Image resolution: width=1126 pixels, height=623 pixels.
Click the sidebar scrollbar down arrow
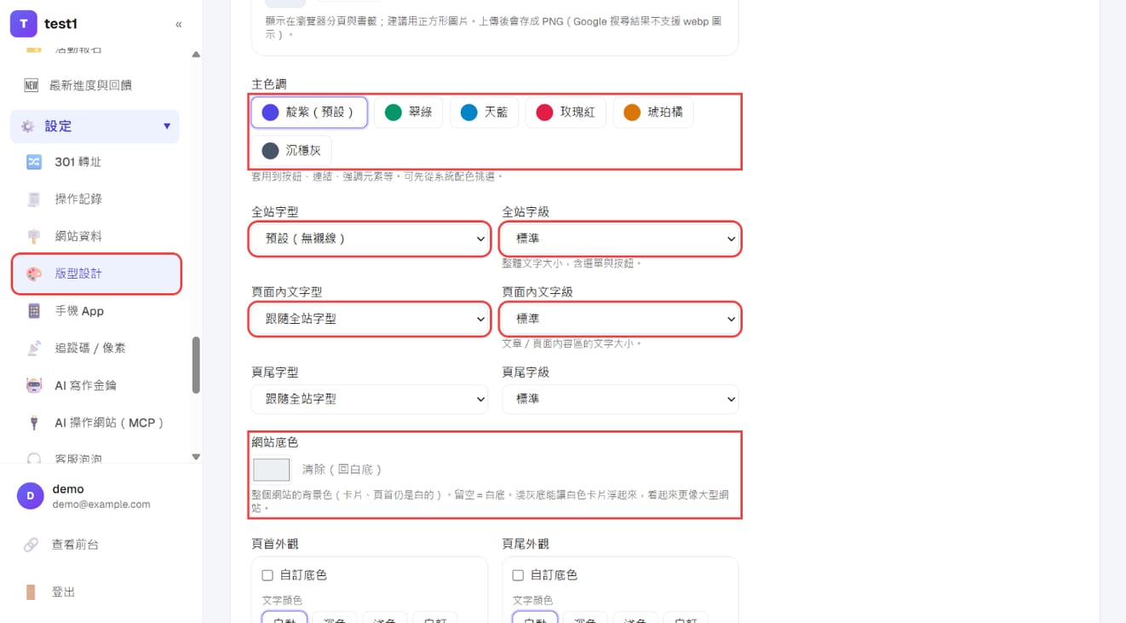196,457
